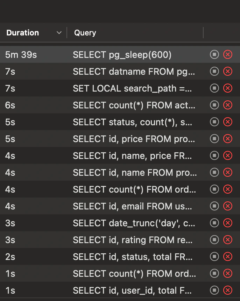The image size is (240, 301).
Task: Select the SELECT id, email FROM us... text
Action: (x=133, y=206)
